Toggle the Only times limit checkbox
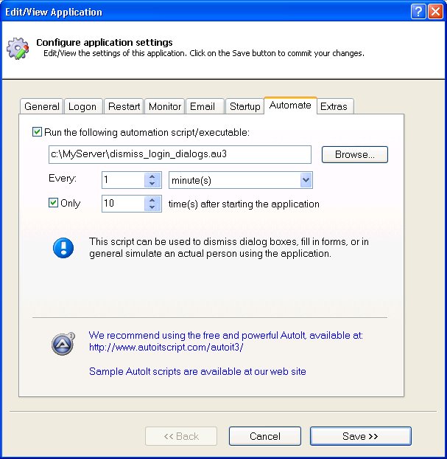The image size is (447, 459). (x=53, y=203)
